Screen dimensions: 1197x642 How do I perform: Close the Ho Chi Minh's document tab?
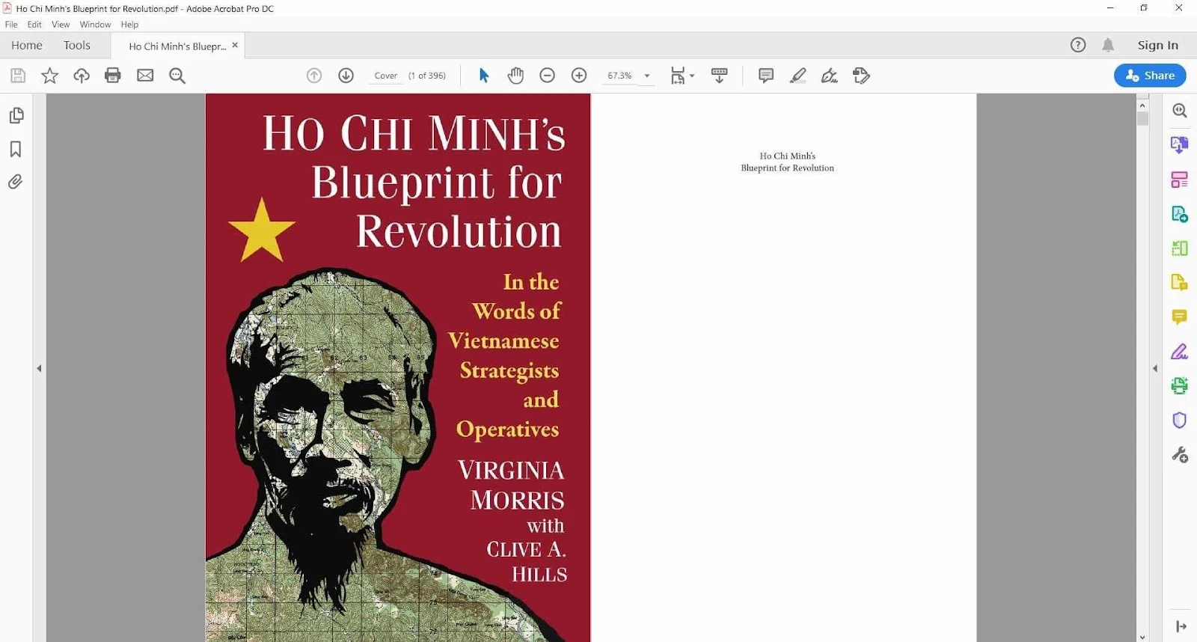click(235, 45)
